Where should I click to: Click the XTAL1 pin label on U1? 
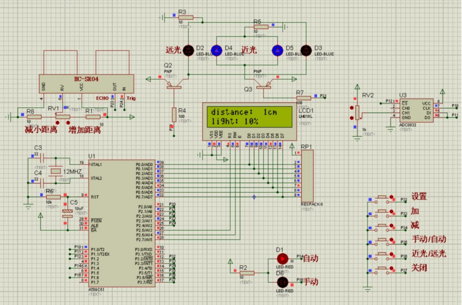pyautogui.click(x=96, y=165)
